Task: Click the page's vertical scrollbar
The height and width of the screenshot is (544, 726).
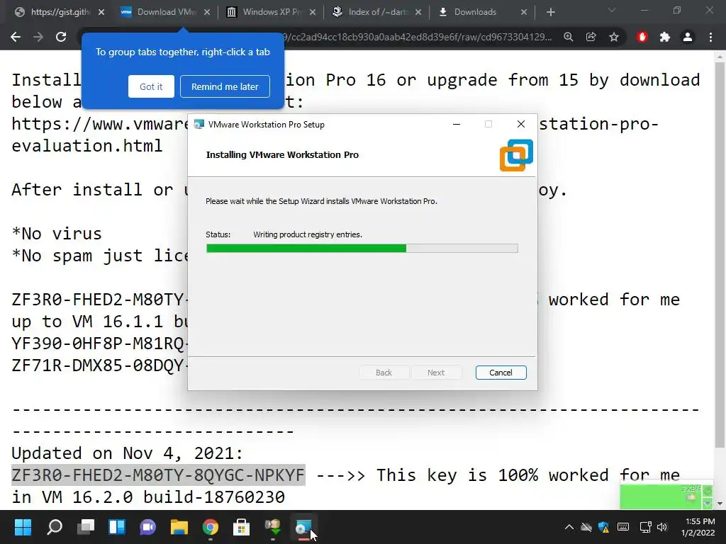Action: pos(720,254)
